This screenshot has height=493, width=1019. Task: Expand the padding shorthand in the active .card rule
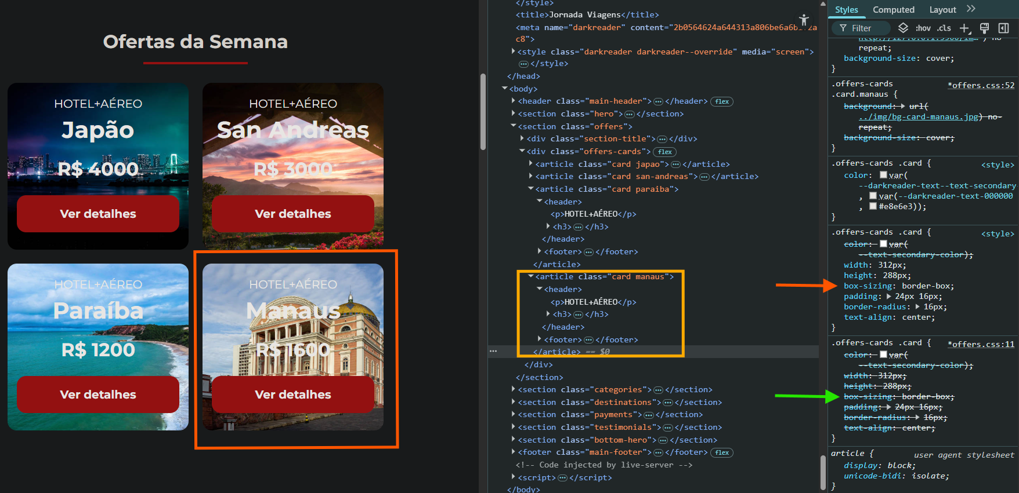pos(889,297)
